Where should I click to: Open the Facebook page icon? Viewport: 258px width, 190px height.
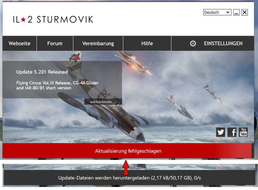click(232, 132)
